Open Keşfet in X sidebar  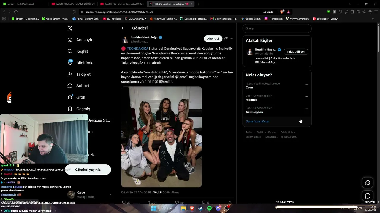78,51
